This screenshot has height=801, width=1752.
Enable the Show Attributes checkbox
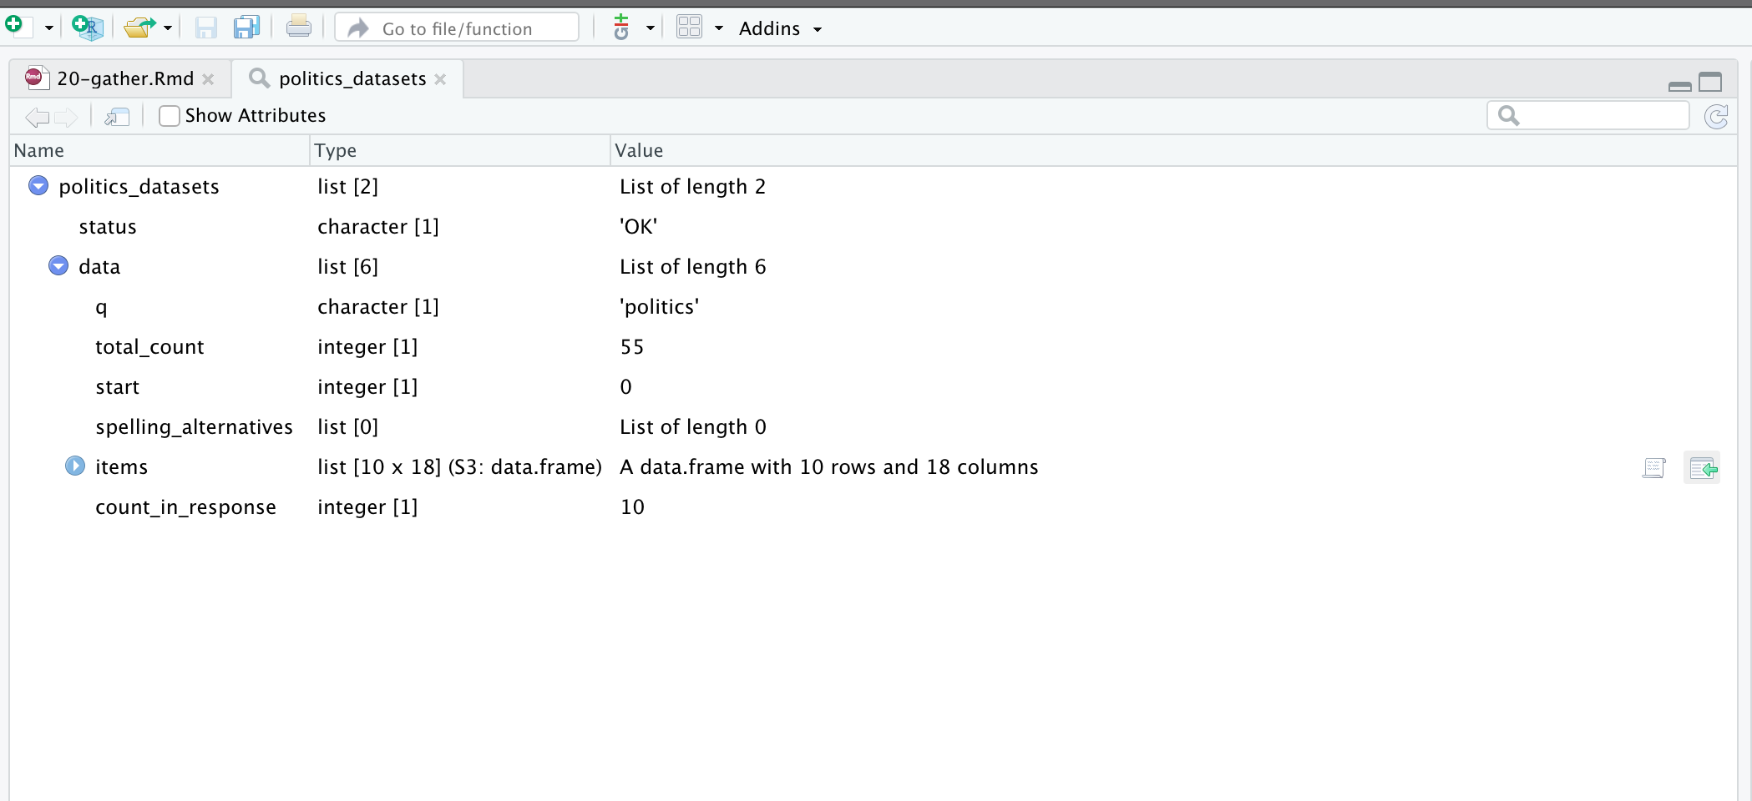coord(170,116)
